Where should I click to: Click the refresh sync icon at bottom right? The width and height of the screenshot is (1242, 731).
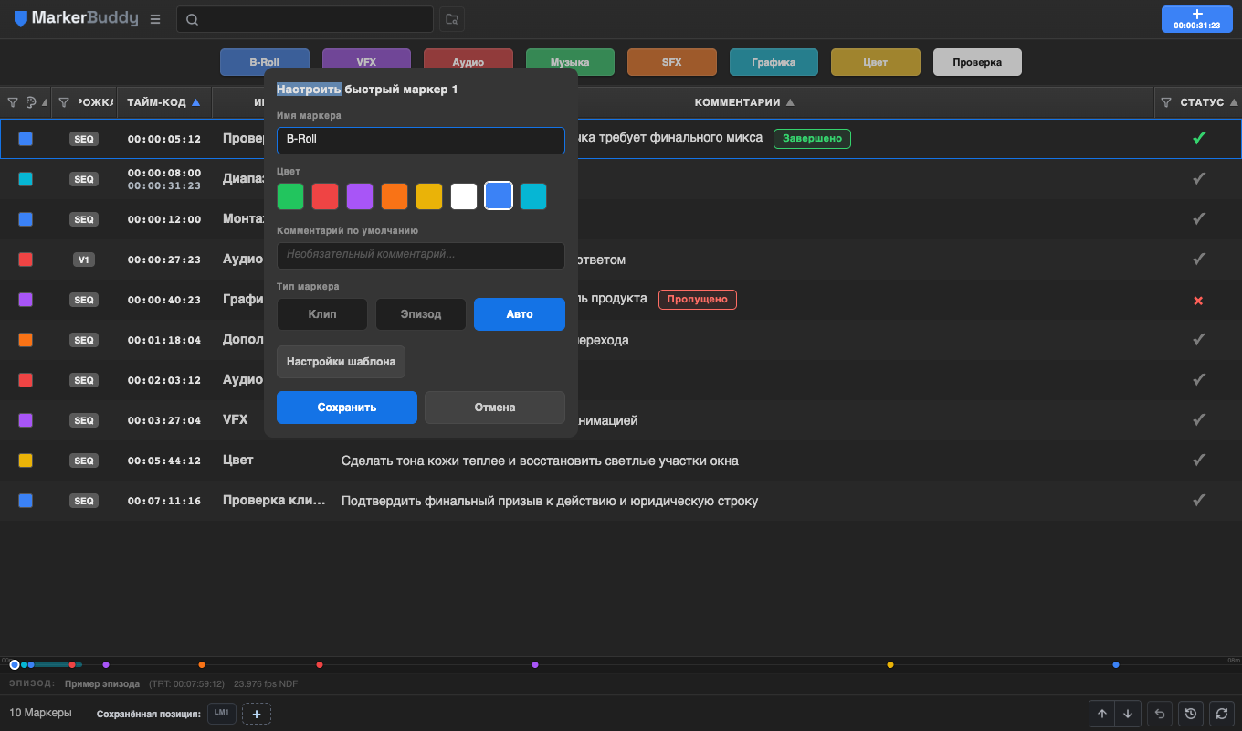1221,714
